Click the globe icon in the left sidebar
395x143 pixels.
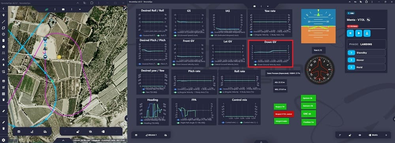tap(4, 34)
